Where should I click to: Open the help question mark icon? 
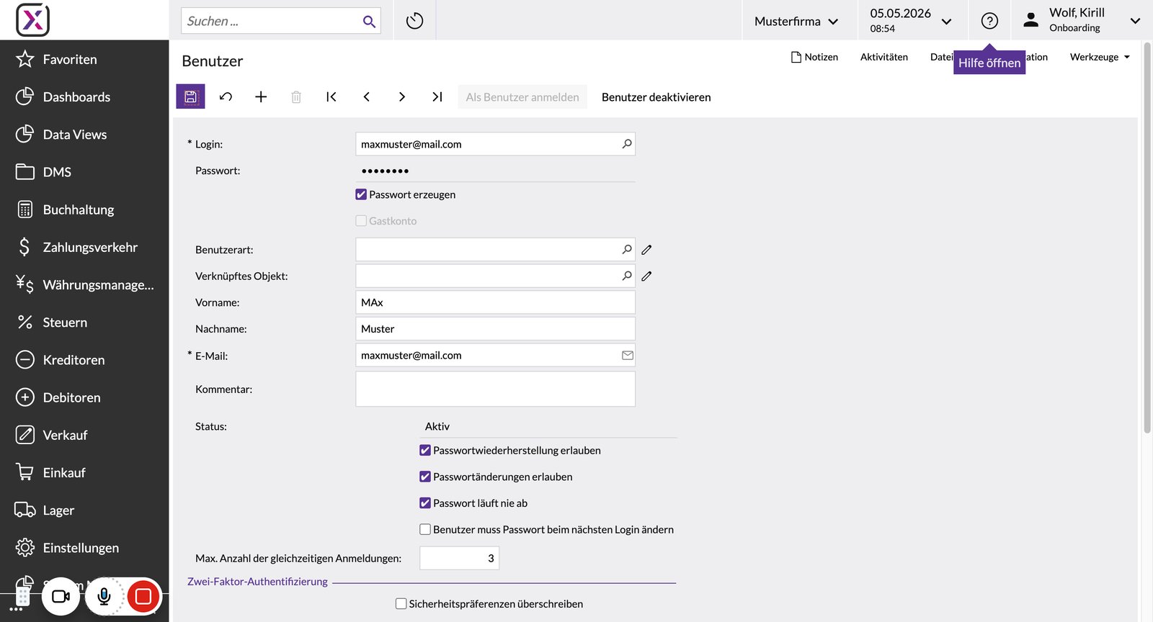pyautogui.click(x=989, y=21)
